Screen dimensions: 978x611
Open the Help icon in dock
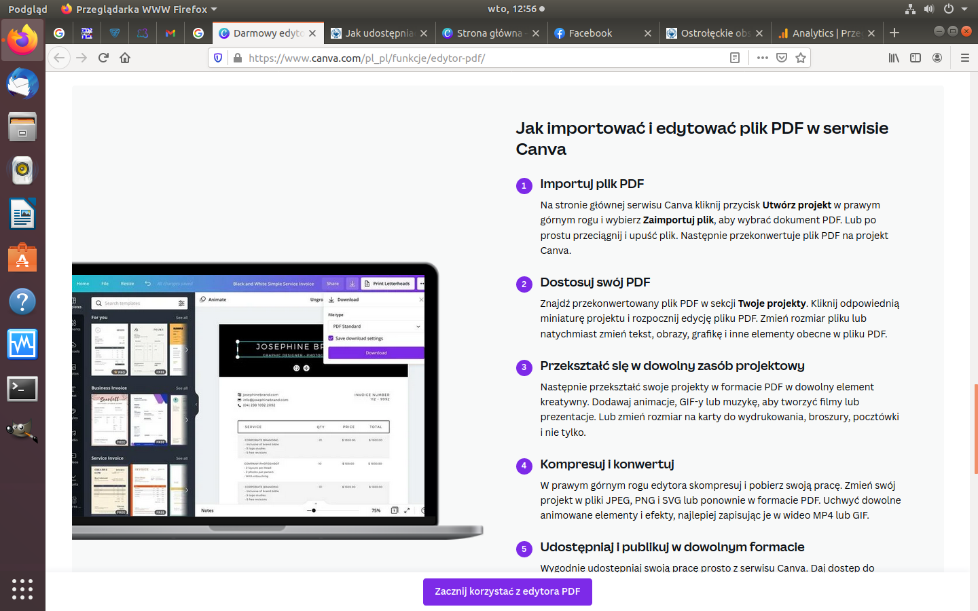point(22,301)
